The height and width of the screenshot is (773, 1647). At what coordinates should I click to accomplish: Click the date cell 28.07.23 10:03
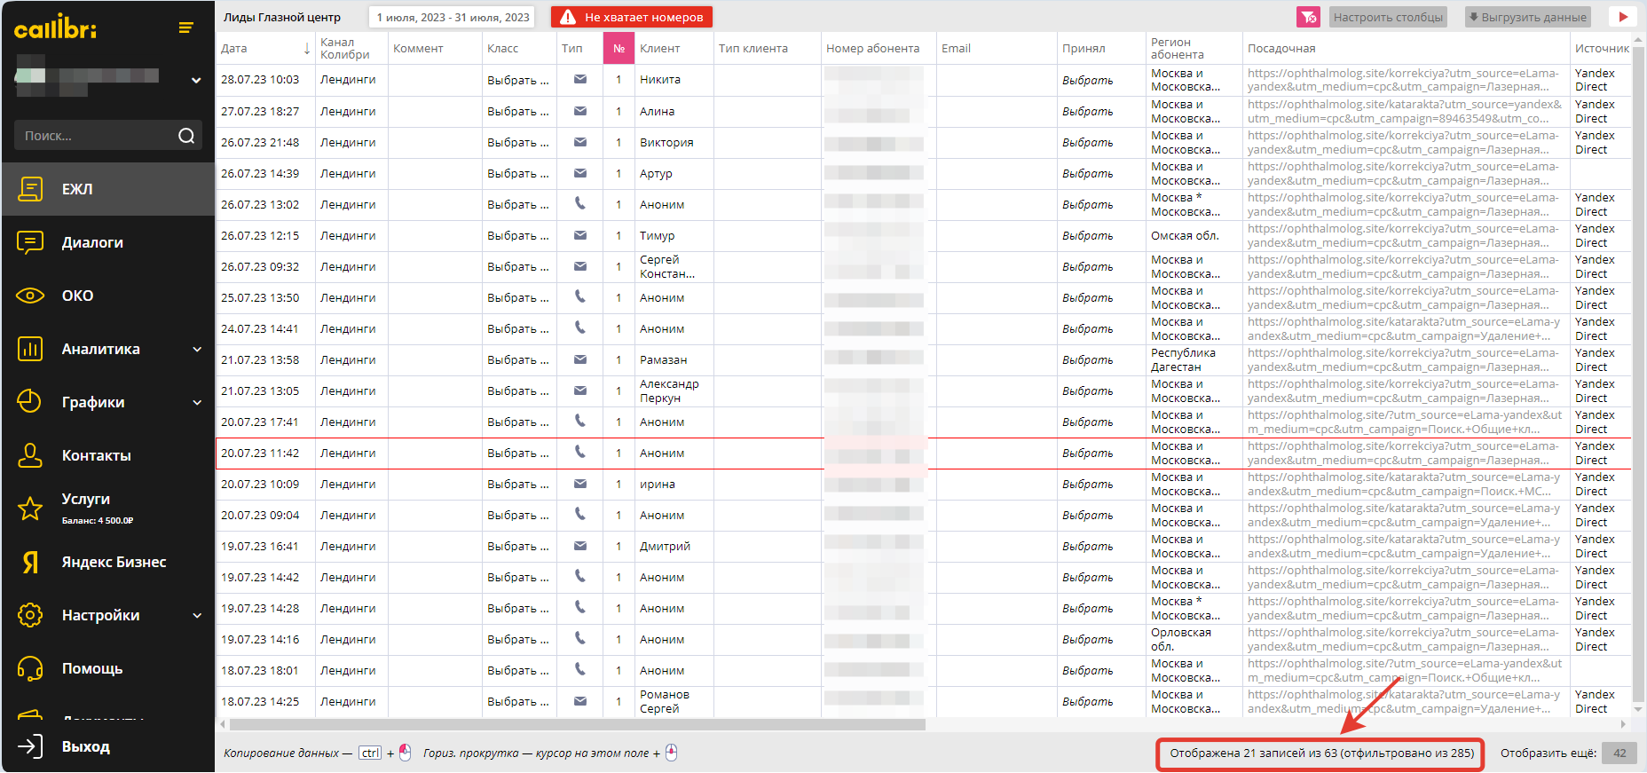coord(260,80)
